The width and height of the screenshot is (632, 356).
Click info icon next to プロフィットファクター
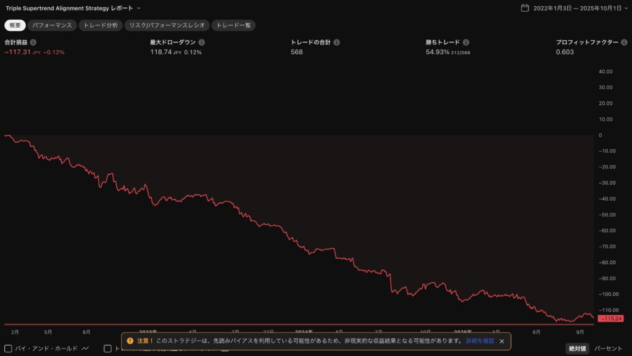(x=624, y=43)
